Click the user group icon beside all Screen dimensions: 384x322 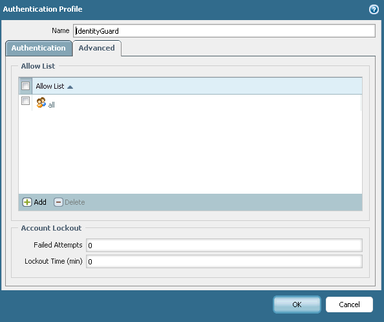(41, 102)
